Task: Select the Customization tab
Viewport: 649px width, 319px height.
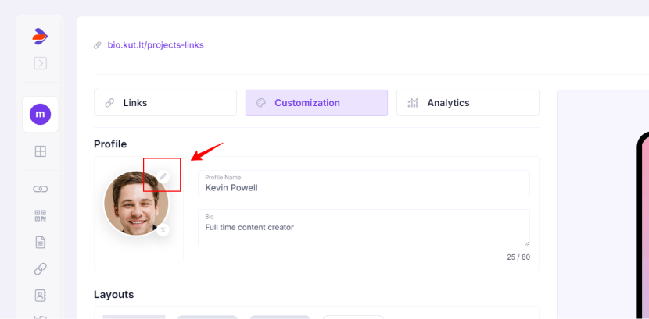Action: [x=317, y=103]
